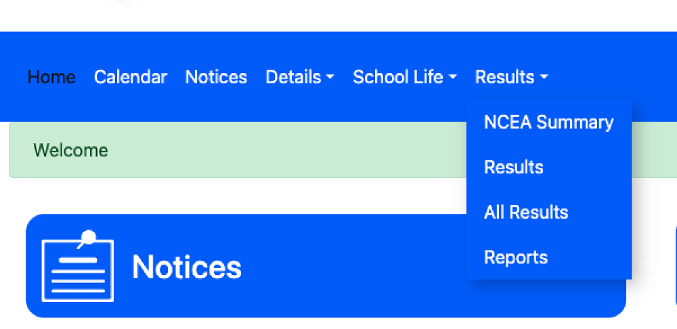Click the caret arrow beside Results in navbar
This screenshot has height=329, width=677.
click(x=544, y=78)
